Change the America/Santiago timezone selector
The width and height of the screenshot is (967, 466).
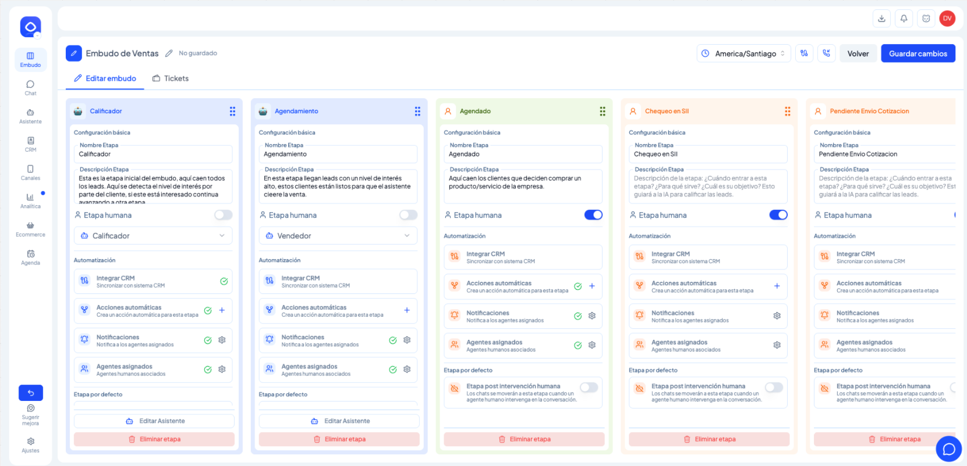point(743,53)
